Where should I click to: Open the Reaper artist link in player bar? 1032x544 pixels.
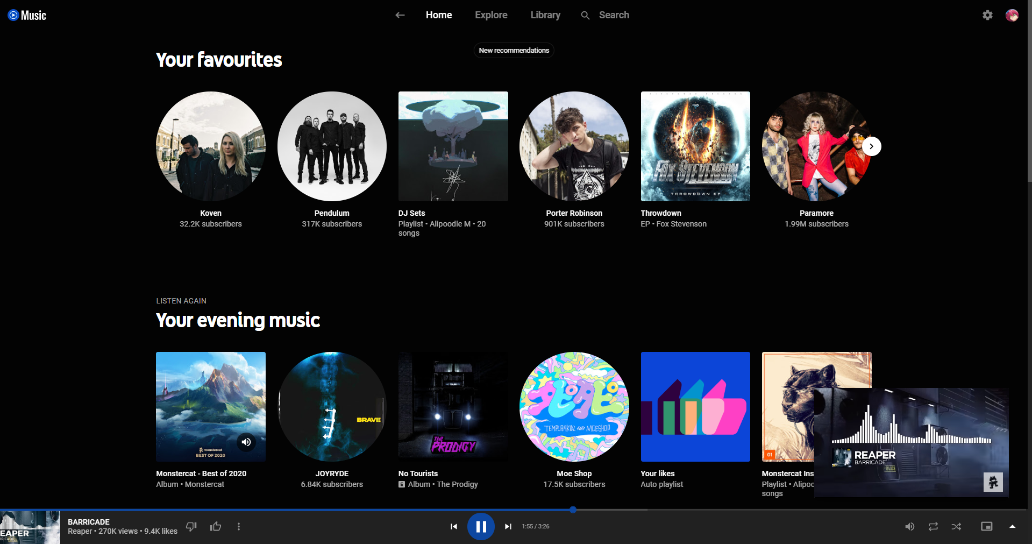point(80,531)
